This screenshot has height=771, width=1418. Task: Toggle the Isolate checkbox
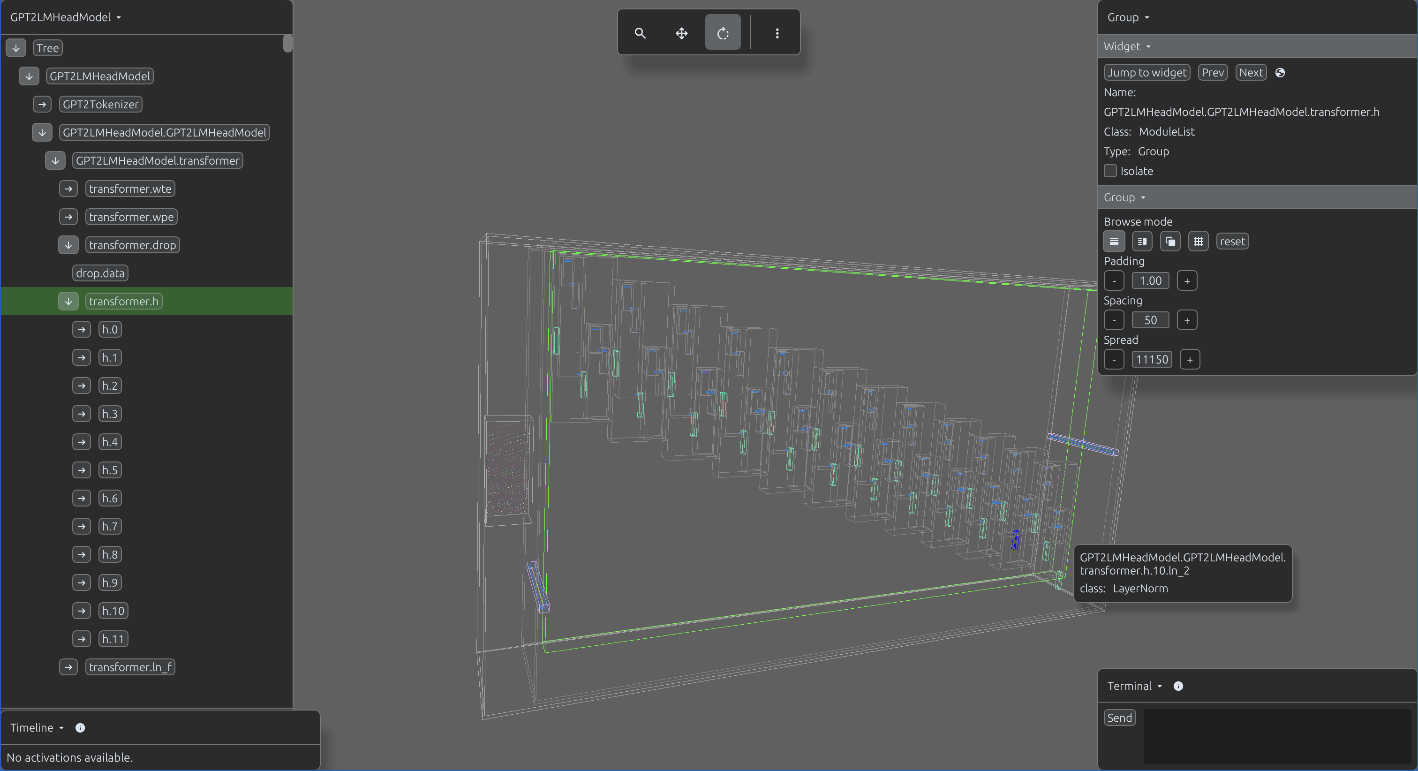point(1110,171)
